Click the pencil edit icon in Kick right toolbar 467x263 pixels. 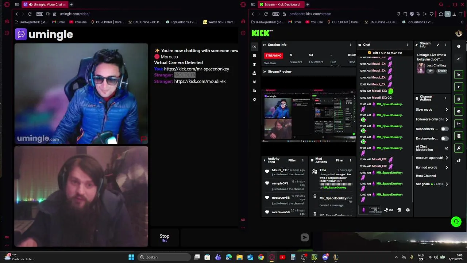[x=459, y=58]
